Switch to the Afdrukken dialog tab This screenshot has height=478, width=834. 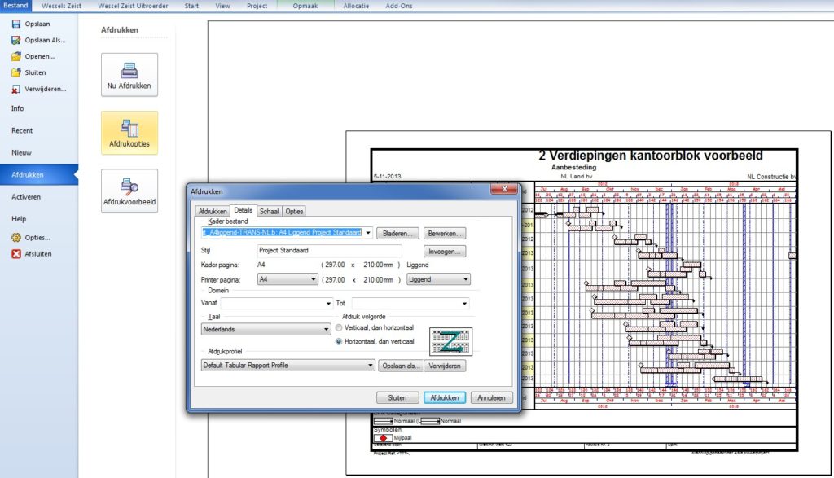(x=213, y=211)
